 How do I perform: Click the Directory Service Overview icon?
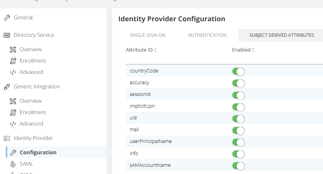point(13,49)
